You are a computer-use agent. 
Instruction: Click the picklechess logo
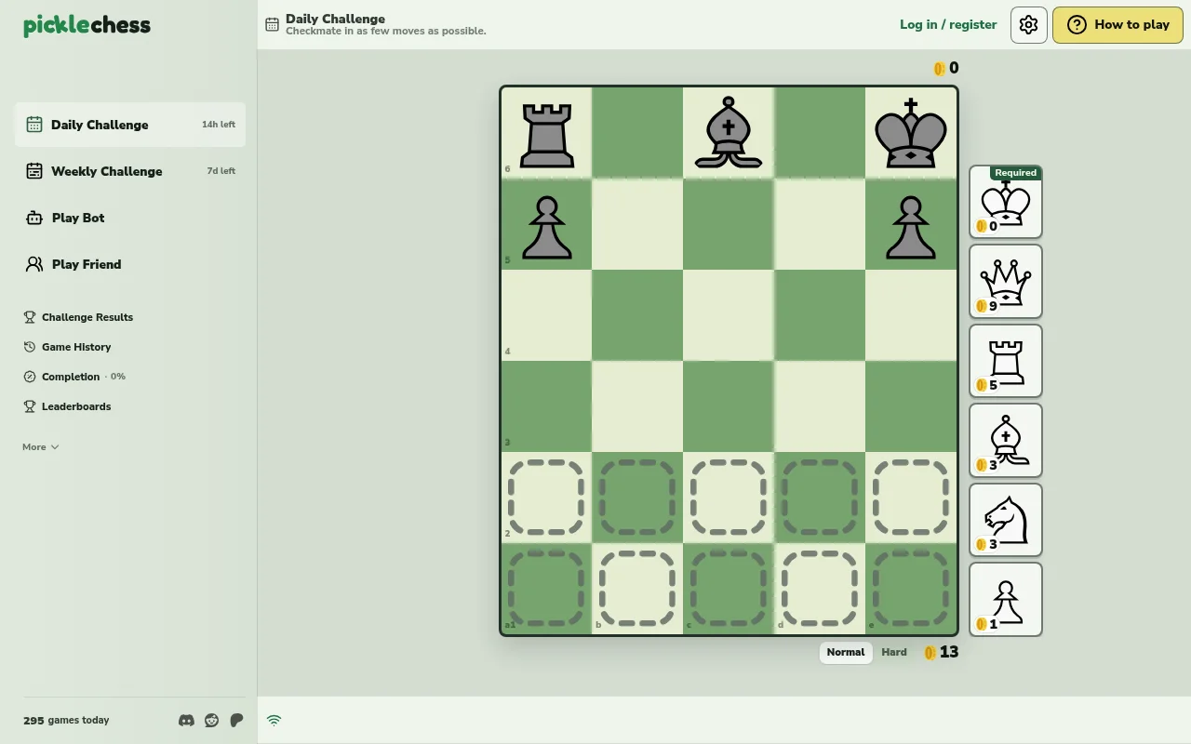[x=87, y=25]
